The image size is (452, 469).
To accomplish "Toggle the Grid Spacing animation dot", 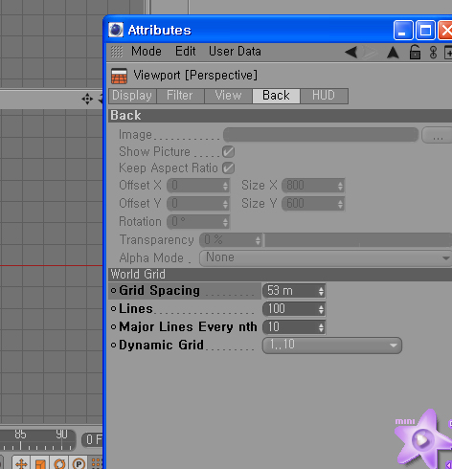I will pyautogui.click(x=113, y=291).
